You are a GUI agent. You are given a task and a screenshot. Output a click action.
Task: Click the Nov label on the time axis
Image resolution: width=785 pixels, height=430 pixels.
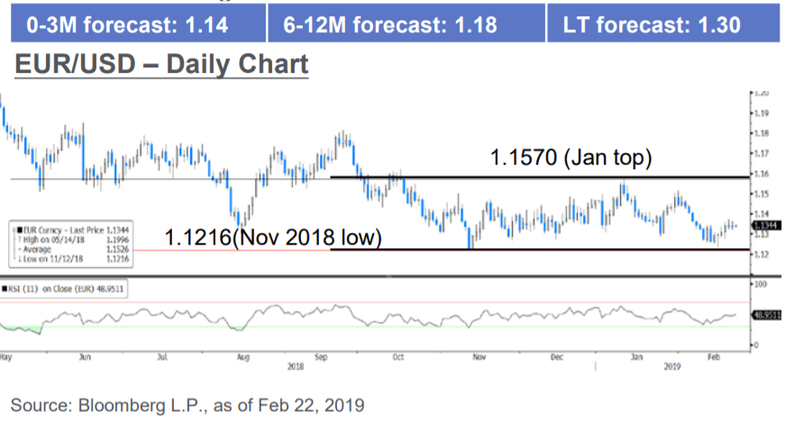click(477, 357)
